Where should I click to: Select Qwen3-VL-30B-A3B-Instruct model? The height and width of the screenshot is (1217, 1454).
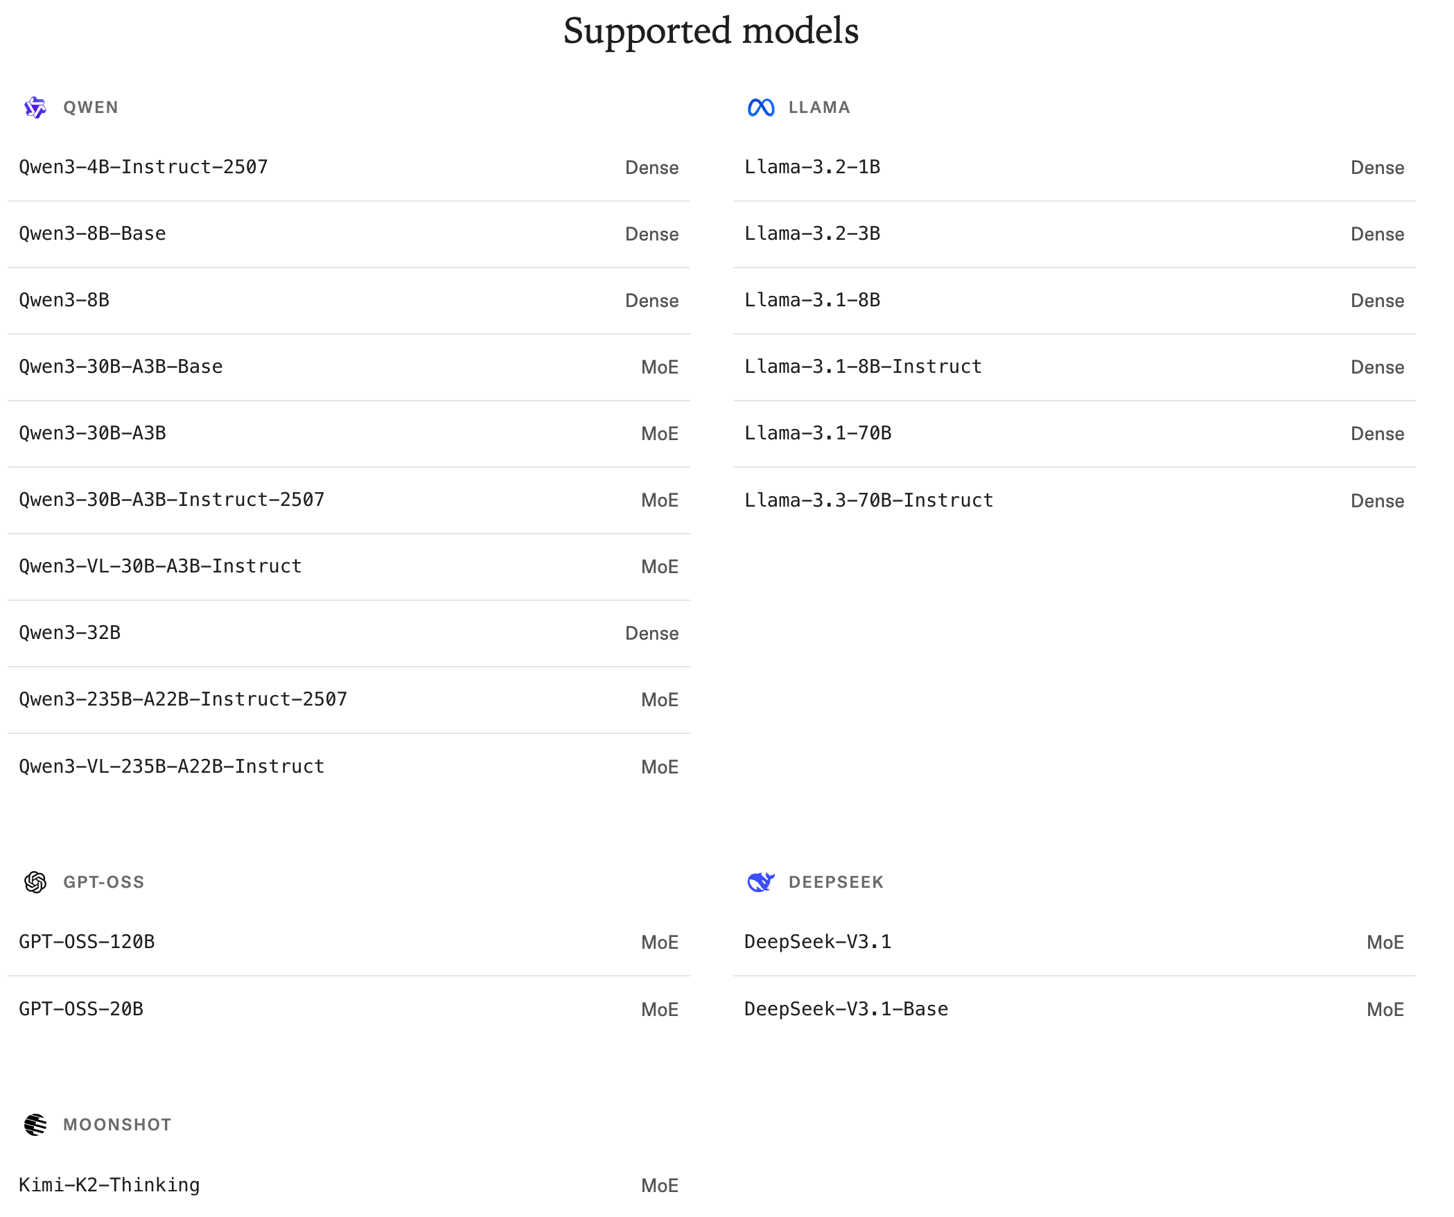[x=161, y=566]
